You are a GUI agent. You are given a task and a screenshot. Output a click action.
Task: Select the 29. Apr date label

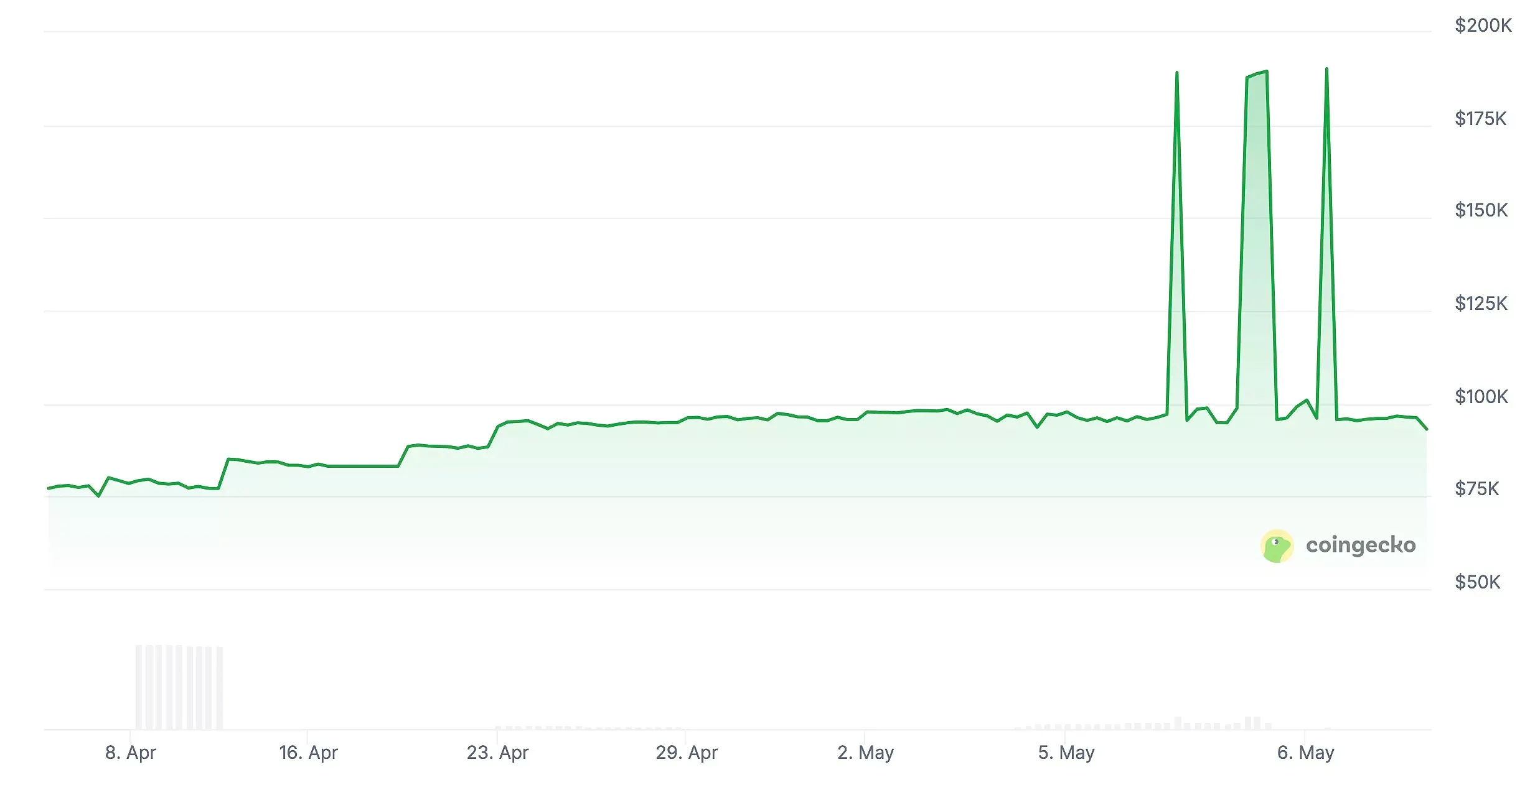coord(686,752)
